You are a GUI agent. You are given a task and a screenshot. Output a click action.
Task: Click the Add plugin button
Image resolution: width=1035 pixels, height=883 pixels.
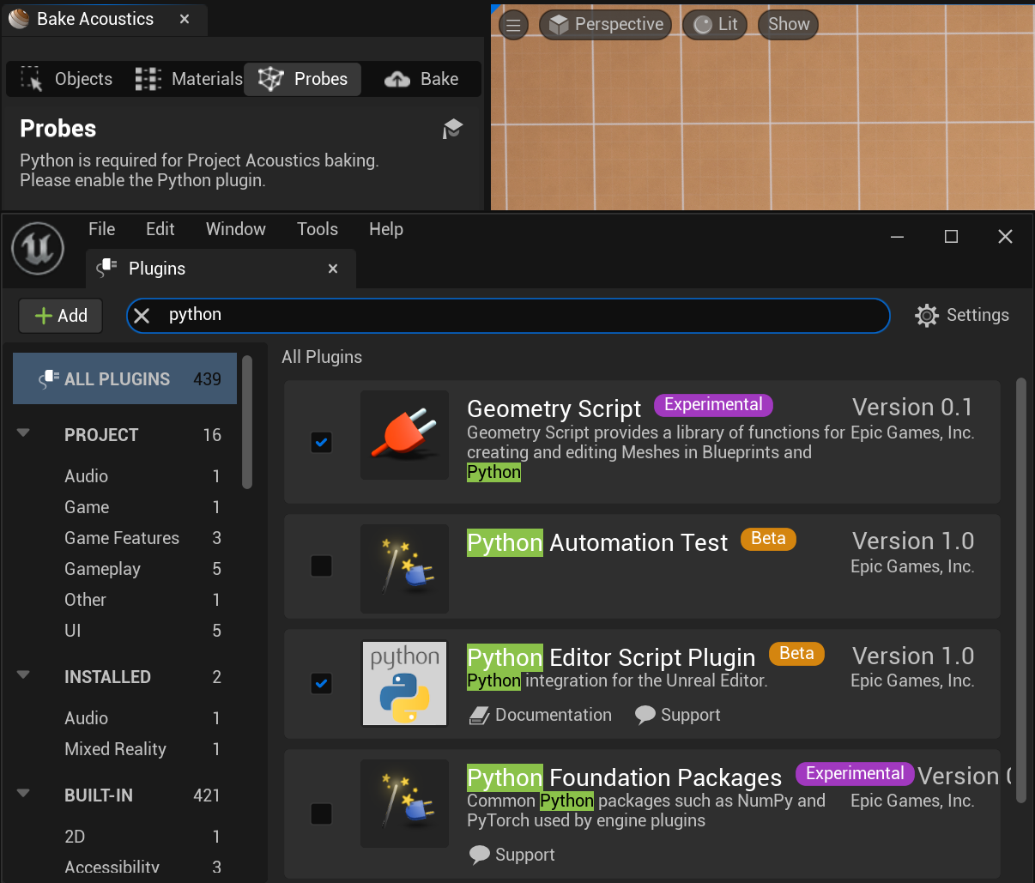coord(60,315)
